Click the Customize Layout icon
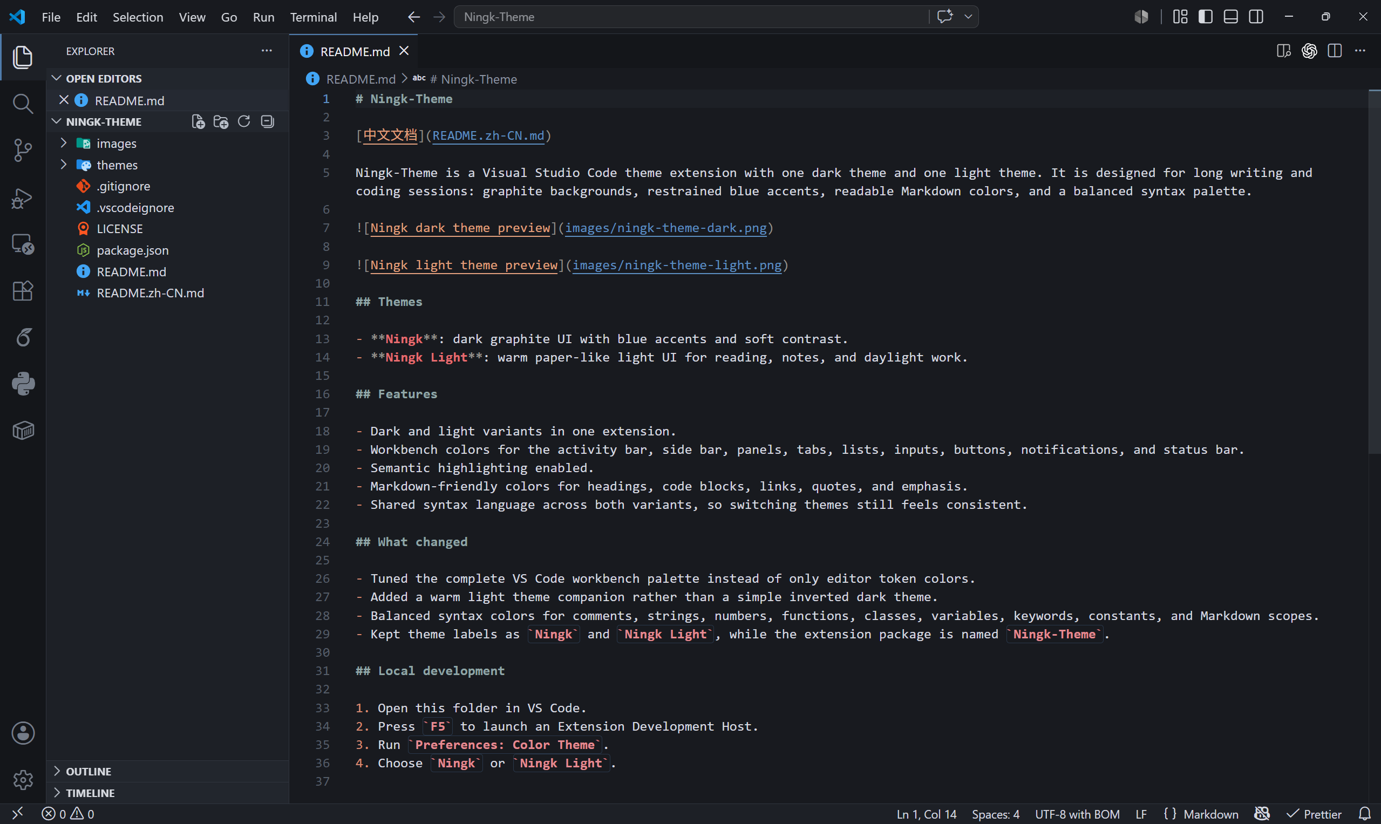 [x=1180, y=17]
